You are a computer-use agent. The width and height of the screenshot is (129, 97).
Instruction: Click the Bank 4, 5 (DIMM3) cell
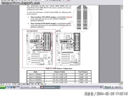(x=36, y=80)
